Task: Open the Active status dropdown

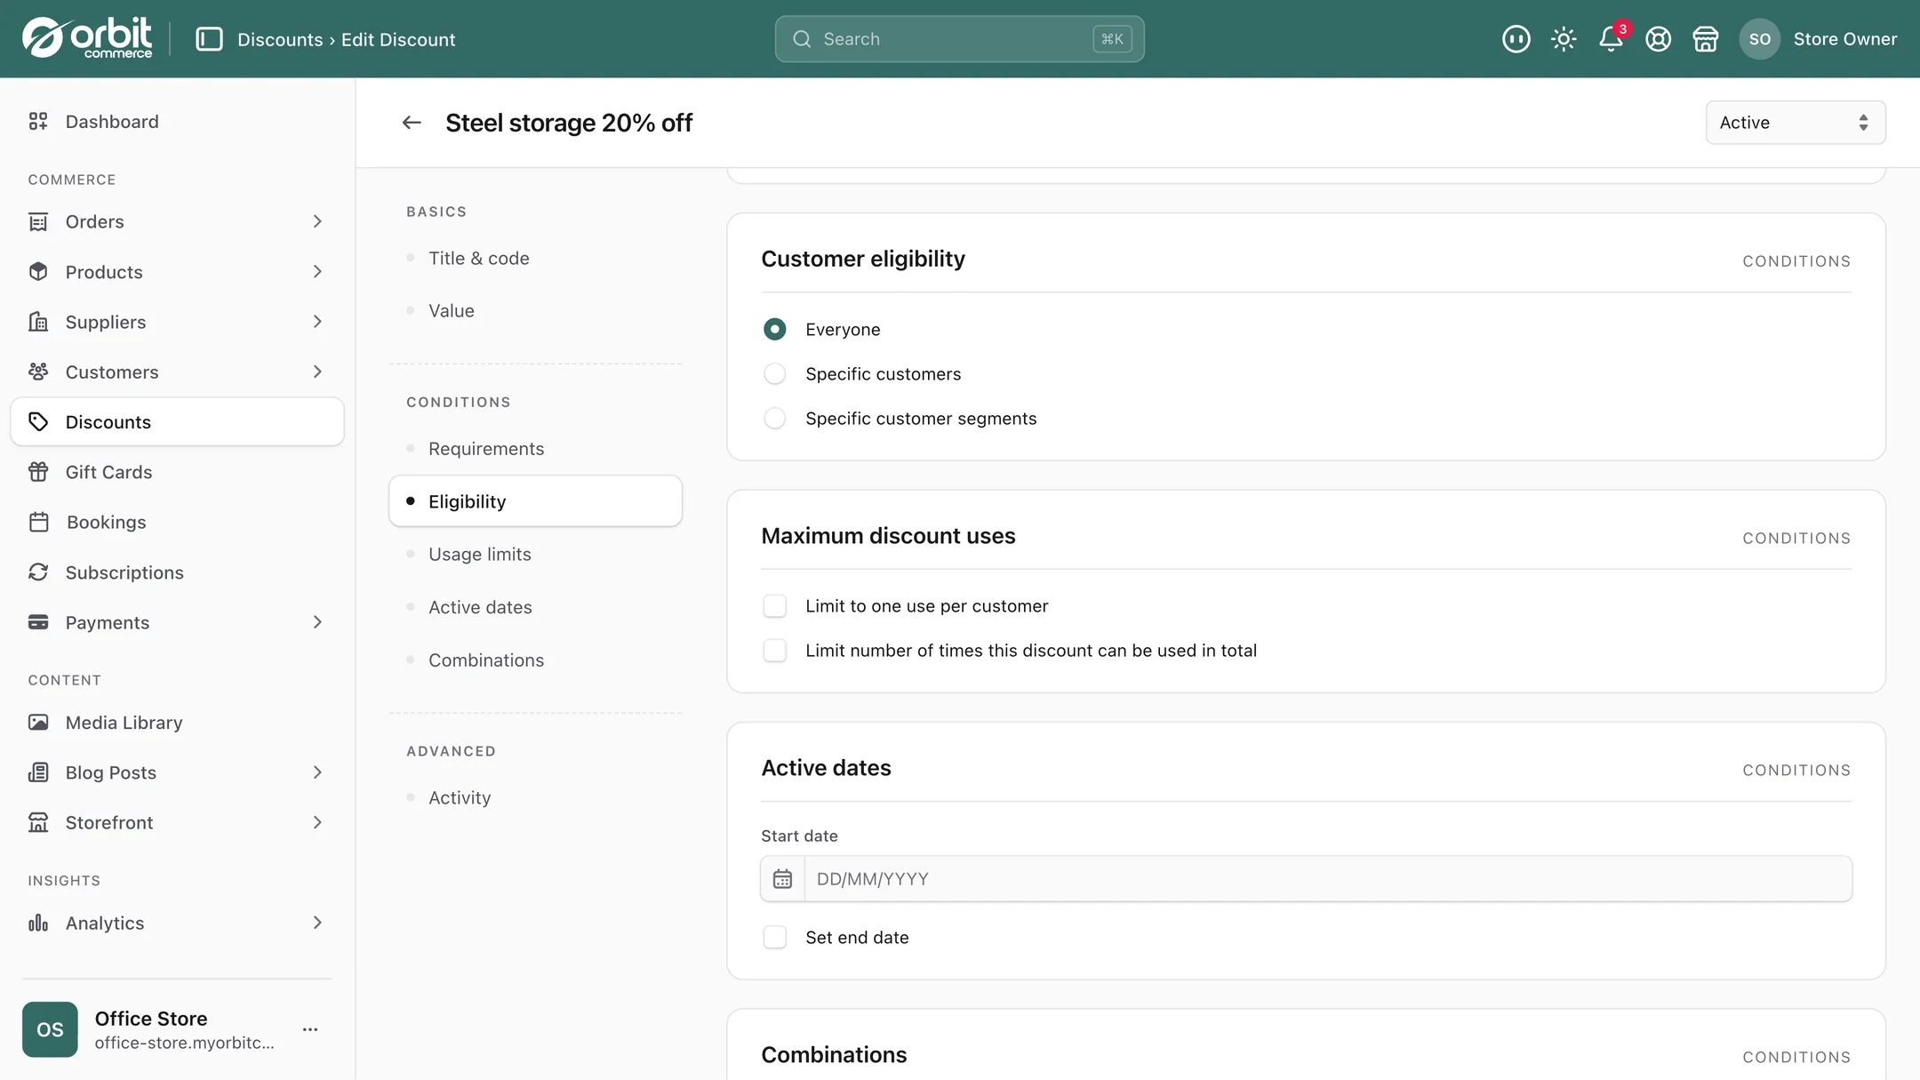Action: [x=1796, y=123]
